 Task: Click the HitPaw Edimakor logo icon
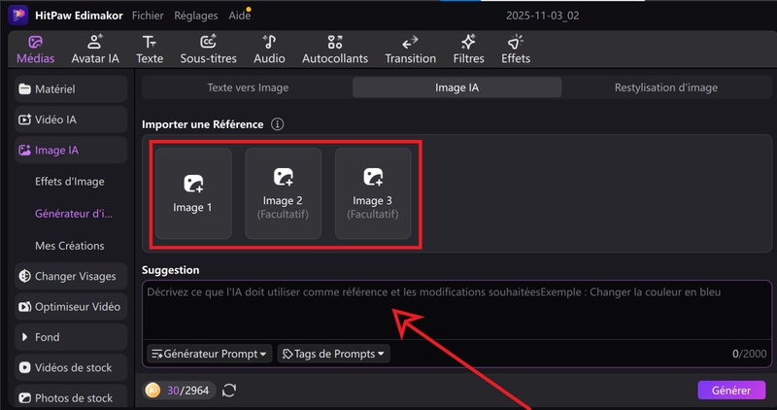point(17,15)
